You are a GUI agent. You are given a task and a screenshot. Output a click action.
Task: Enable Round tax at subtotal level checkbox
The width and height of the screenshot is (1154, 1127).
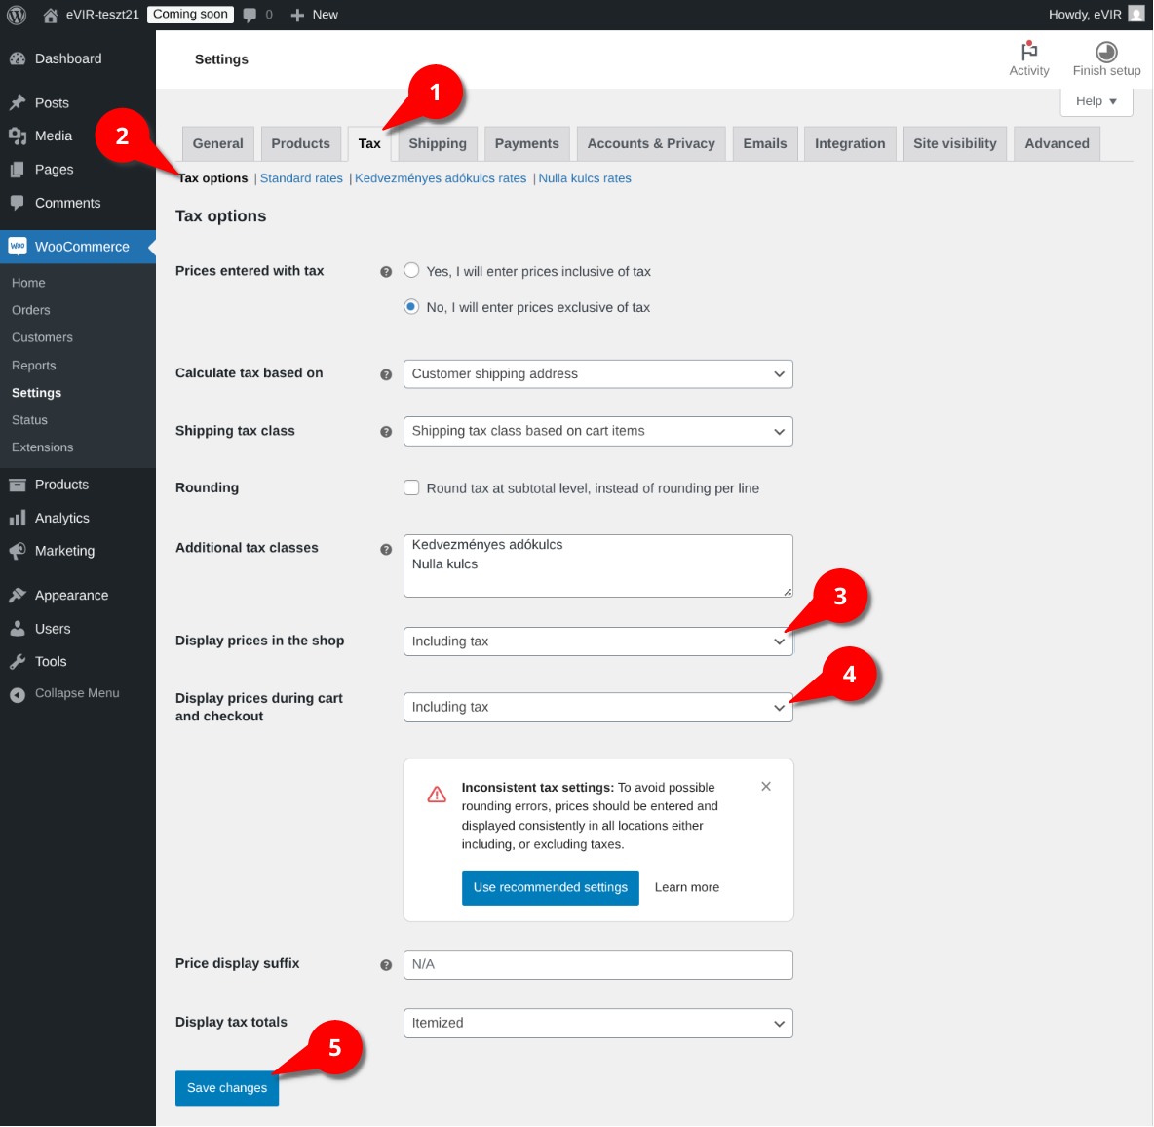(411, 487)
